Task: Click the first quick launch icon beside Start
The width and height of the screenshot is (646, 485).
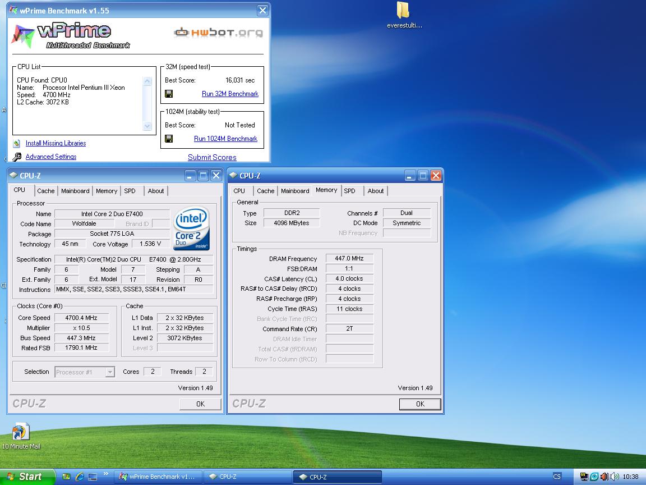Action: [66, 477]
